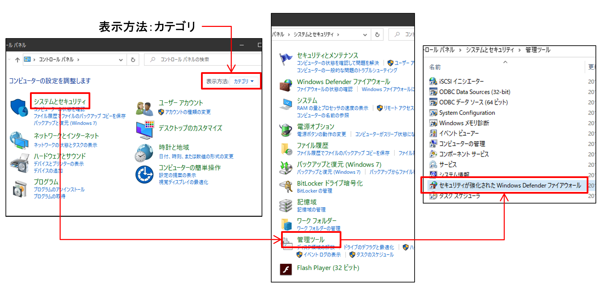Click the コンピューターの簡単操作 icon

pos(144,175)
